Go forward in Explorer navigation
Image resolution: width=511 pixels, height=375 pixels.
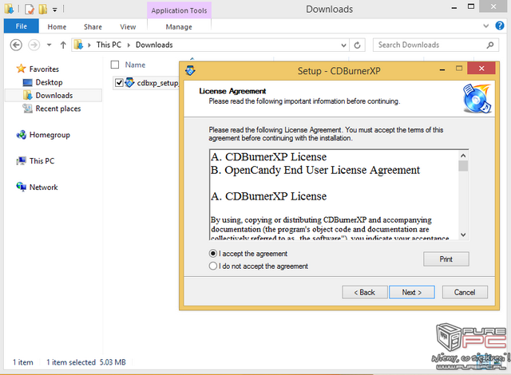(34, 45)
